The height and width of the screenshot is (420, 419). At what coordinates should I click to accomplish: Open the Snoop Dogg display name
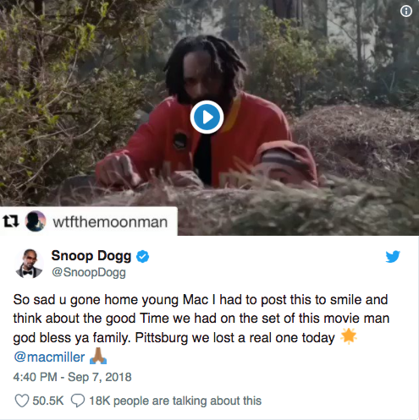click(x=91, y=256)
